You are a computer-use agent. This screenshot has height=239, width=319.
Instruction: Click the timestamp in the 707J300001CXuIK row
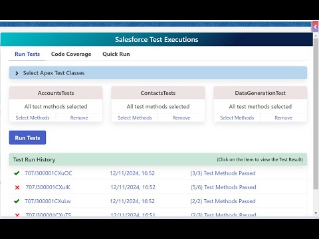coord(133,187)
